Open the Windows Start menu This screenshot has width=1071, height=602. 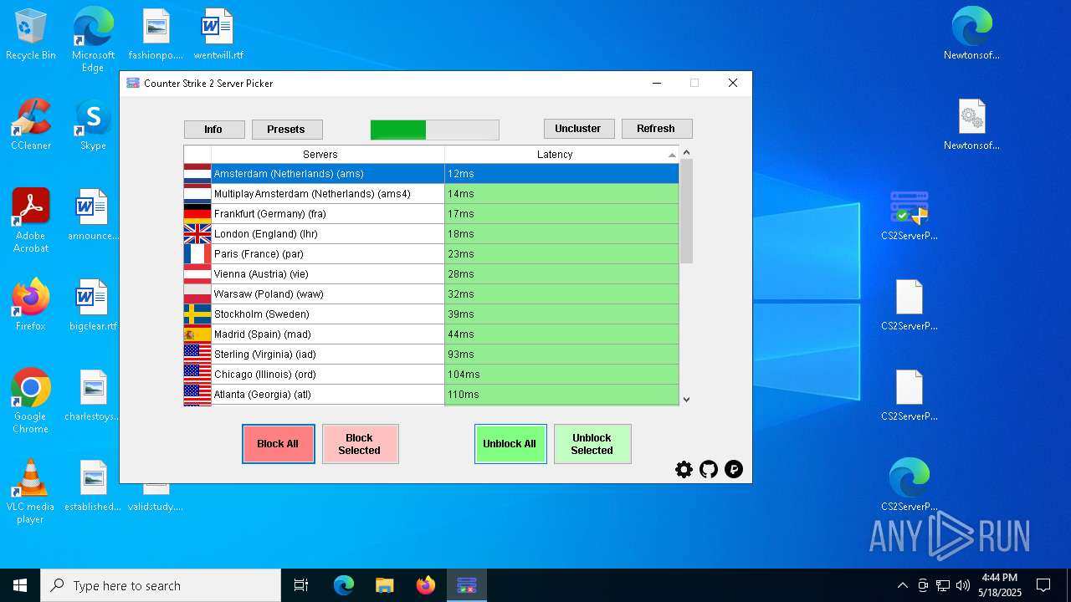(20, 585)
